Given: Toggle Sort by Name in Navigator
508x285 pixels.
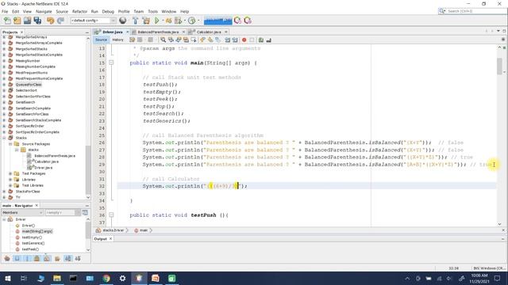Looking at the screenshot, I should coord(67,259).
